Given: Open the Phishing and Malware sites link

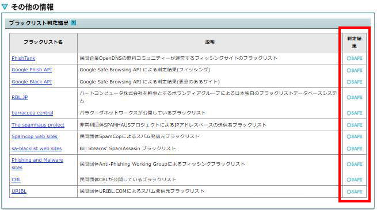Looking at the screenshot, I should pos(37,163).
